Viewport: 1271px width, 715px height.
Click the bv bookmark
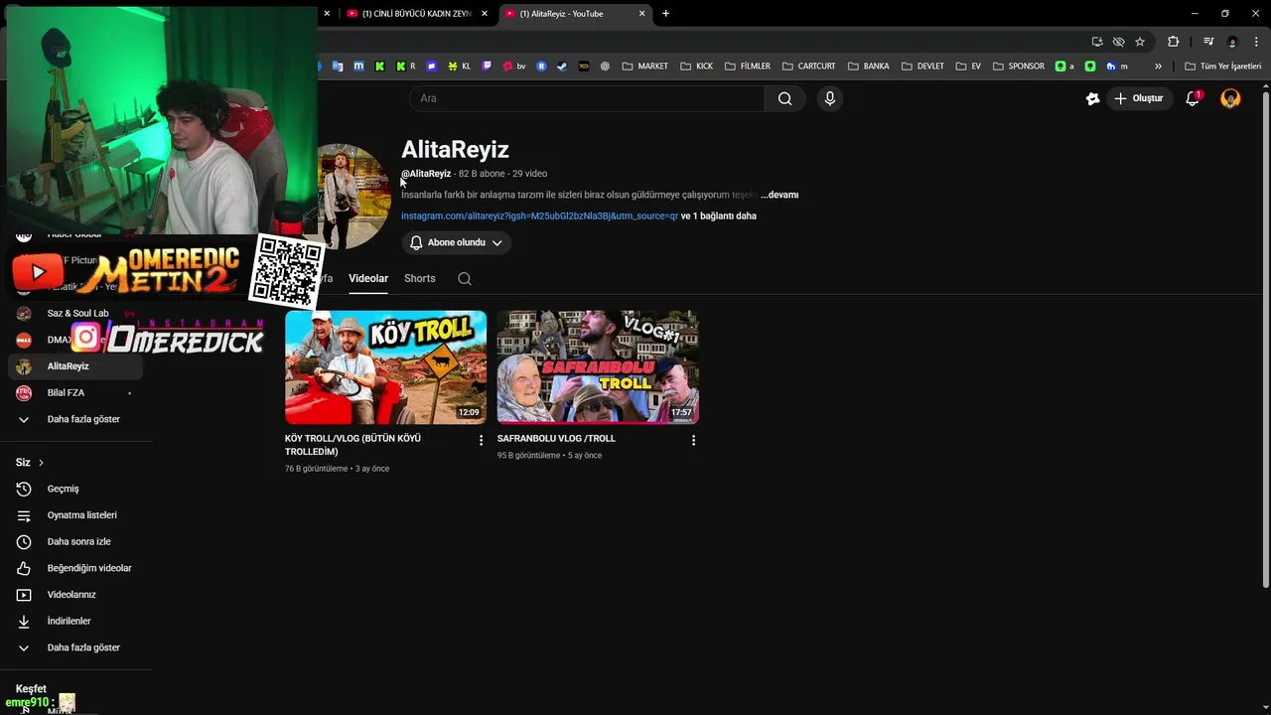(x=514, y=67)
